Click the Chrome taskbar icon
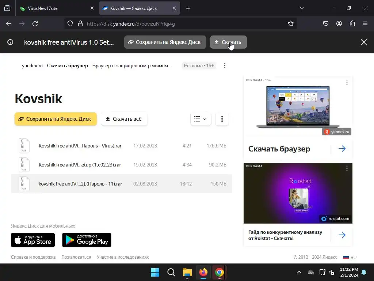The width and height of the screenshot is (374, 281). coord(219,272)
